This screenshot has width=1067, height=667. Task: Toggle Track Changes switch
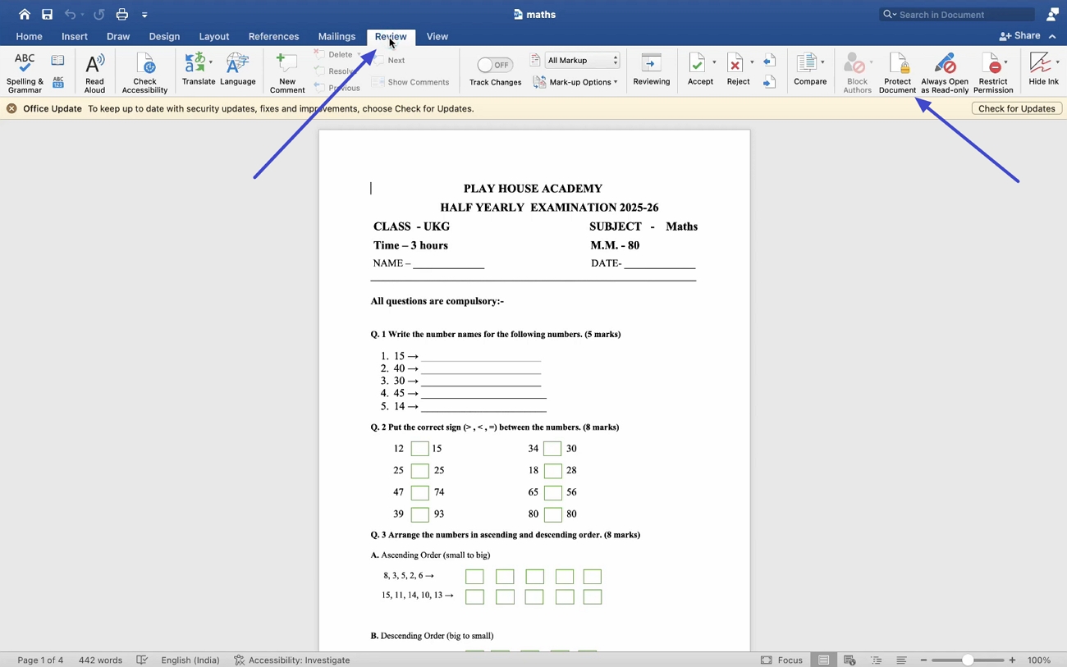coord(495,65)
